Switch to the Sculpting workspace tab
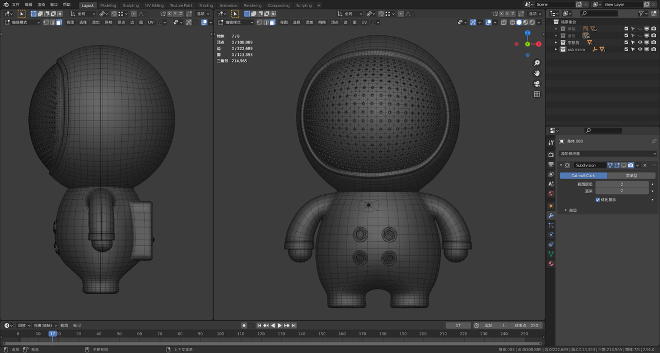This screenshot has height=353, width=660. (131, 5)
